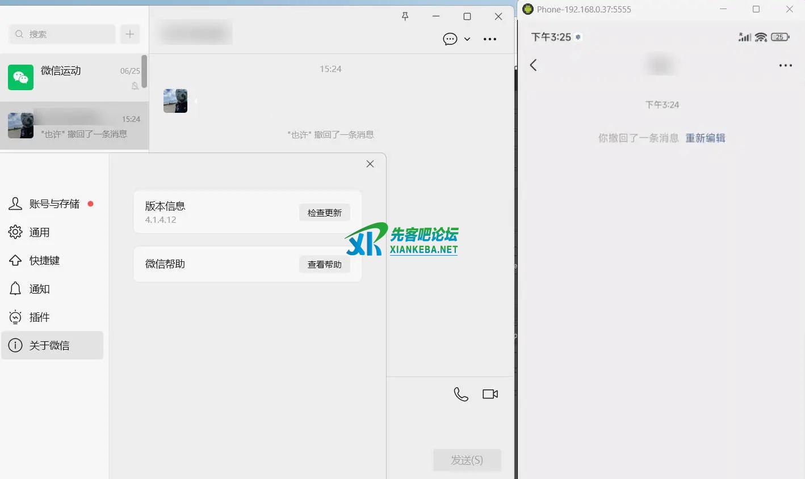Screen dimensions: 805x479
Task: Open 账号与存储 settings section
Action: coord(54,204)
